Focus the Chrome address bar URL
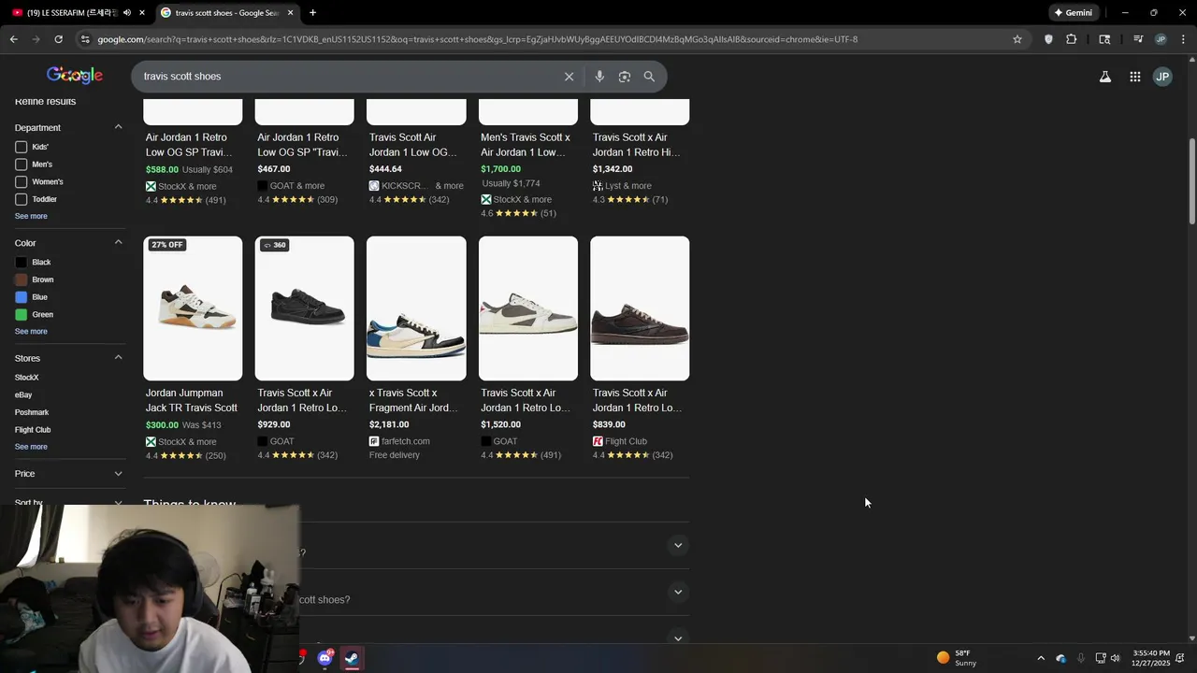 (477, 39)
